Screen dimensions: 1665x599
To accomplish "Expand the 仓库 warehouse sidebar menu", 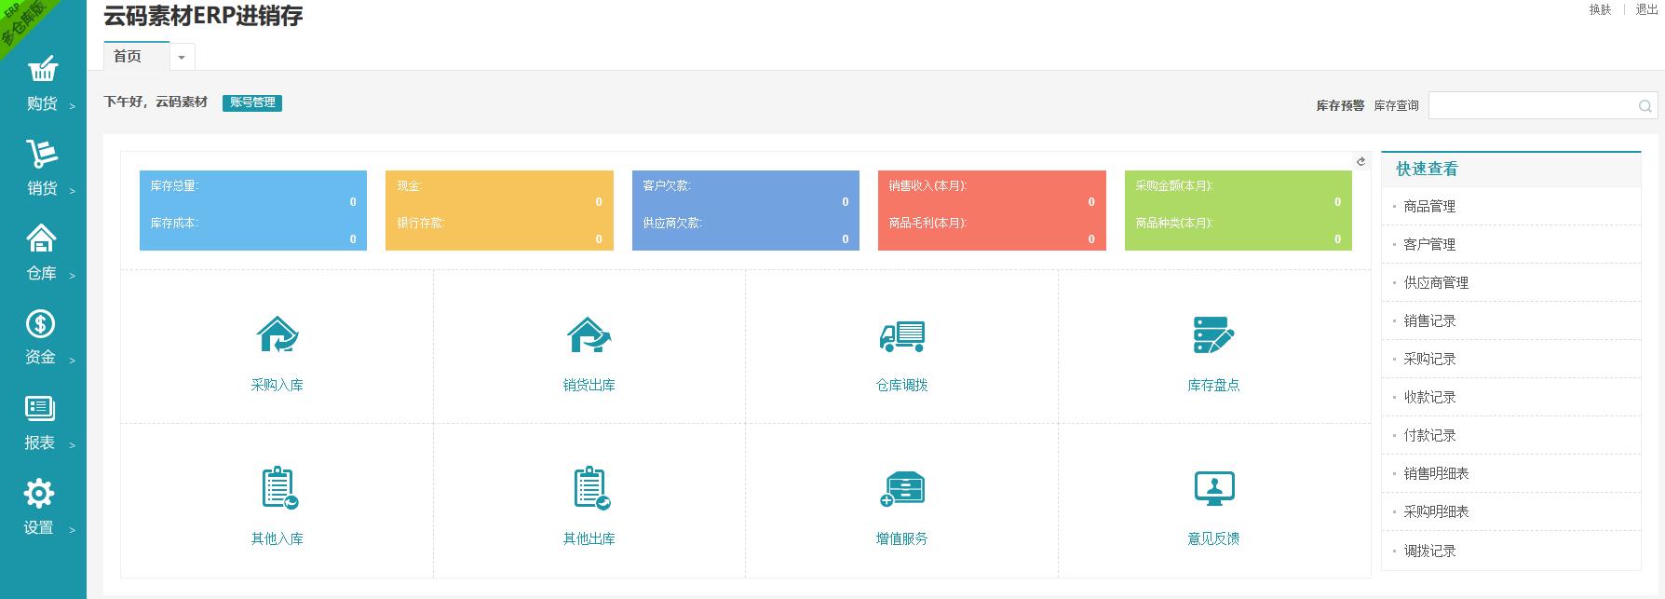I will click(43, 253).
